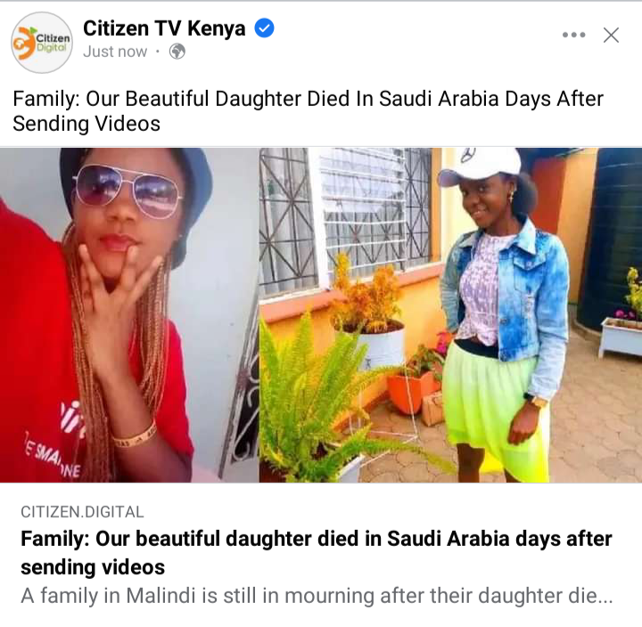Open the Citizen Digital profile avatar
642x627 pixels.
click(x=42, y=43)
